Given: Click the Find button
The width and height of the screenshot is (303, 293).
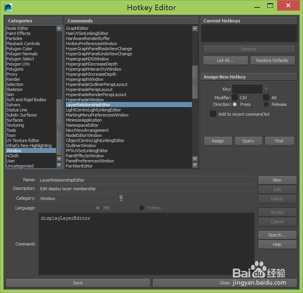Looking at the screenshot, I should (x=279, y=141).
